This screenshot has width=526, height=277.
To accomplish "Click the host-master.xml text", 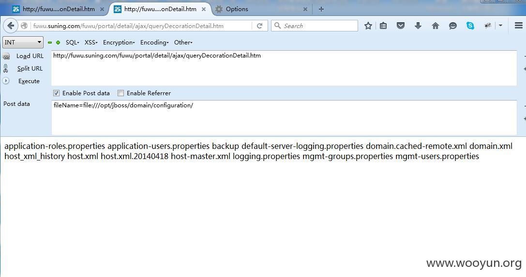I will pos(201,157).
